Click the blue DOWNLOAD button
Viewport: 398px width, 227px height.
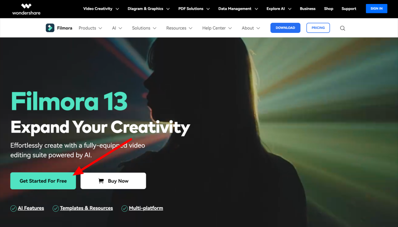tap(285, 28)
